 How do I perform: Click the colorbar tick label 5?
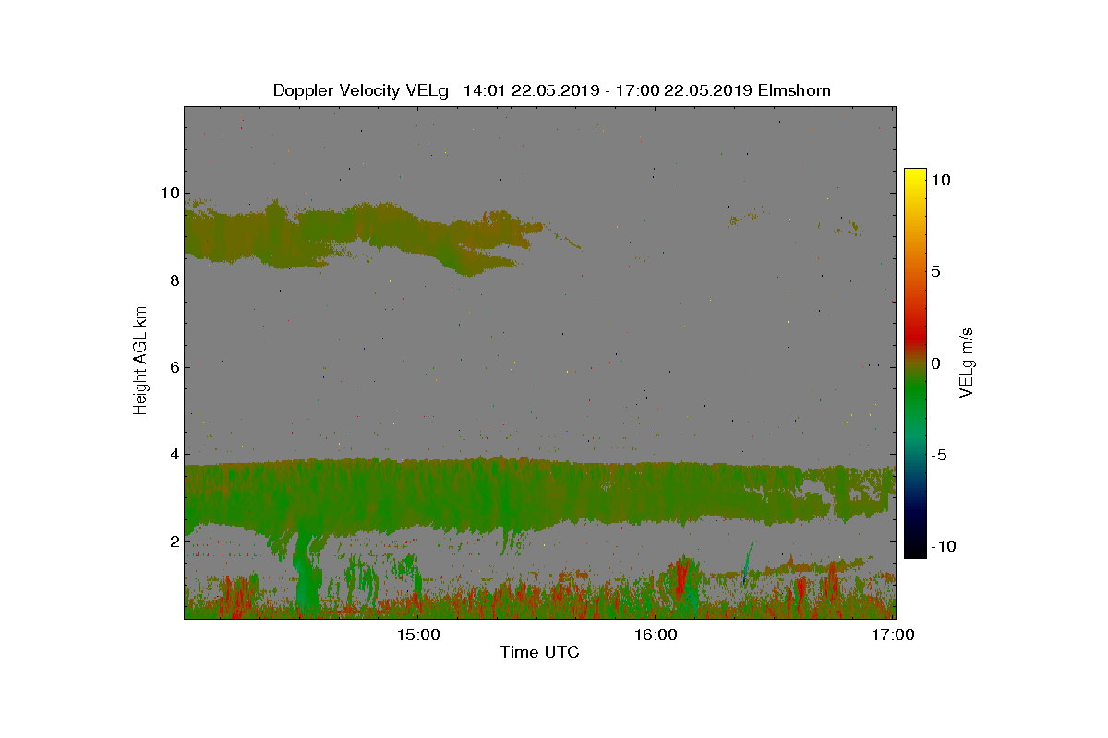click(x=935, y=272)
